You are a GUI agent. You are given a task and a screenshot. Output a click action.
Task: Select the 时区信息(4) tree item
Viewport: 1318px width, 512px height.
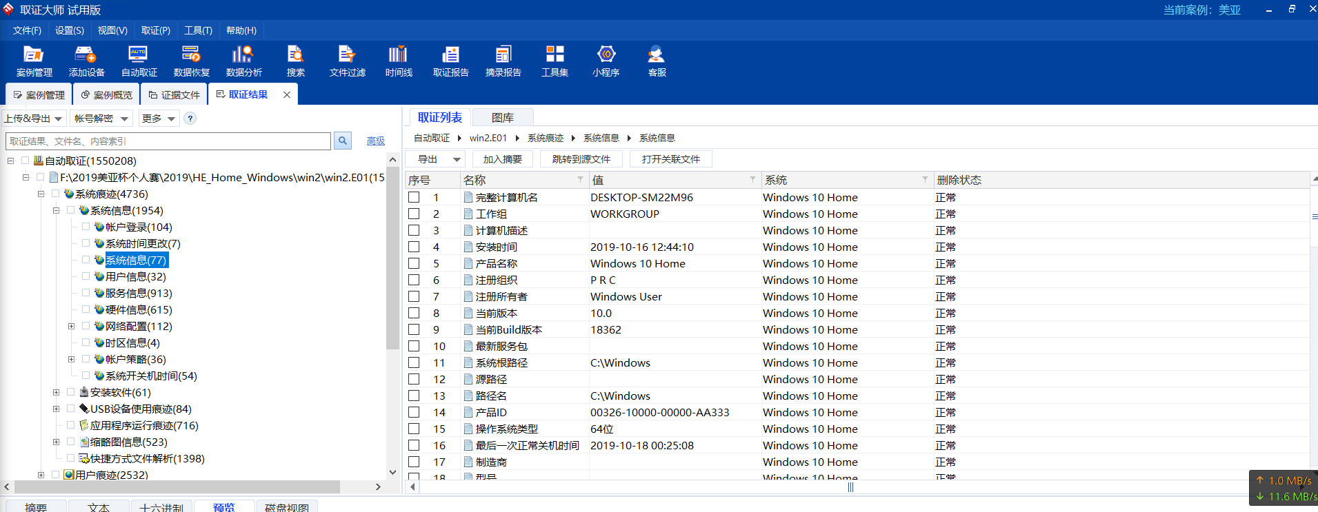click(x=132, y=342)
